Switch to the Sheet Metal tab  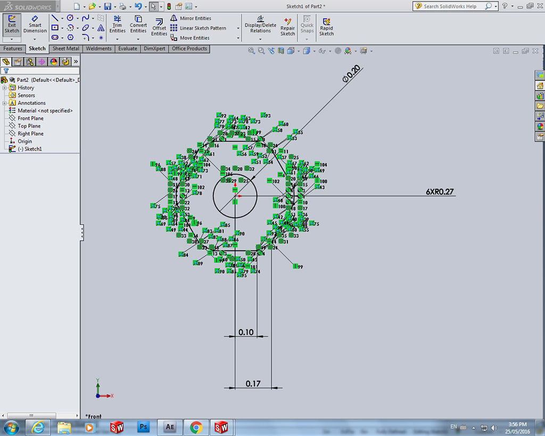pyautogui.click(x=66, y=48)
